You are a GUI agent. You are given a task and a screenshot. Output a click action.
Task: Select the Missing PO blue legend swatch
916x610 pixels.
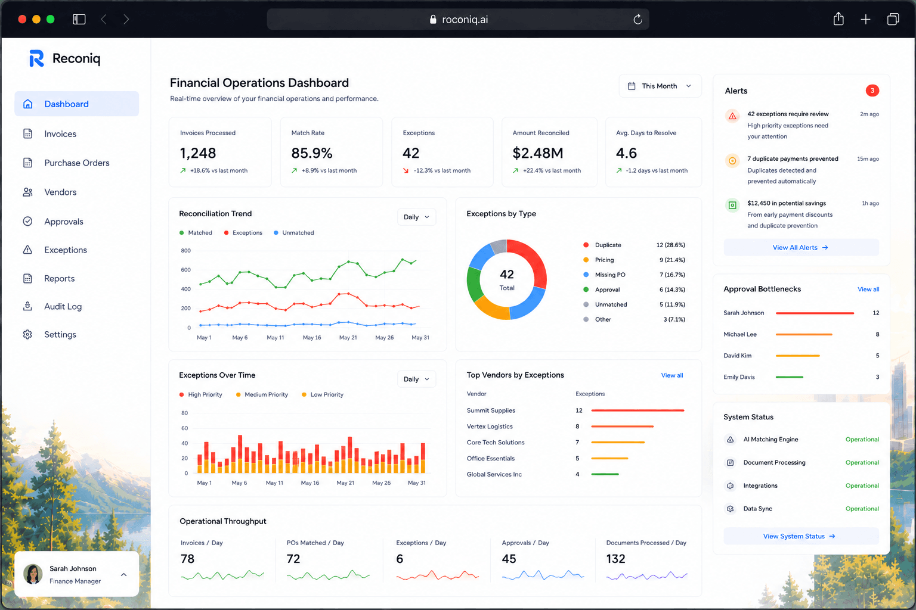pos(586,275)
